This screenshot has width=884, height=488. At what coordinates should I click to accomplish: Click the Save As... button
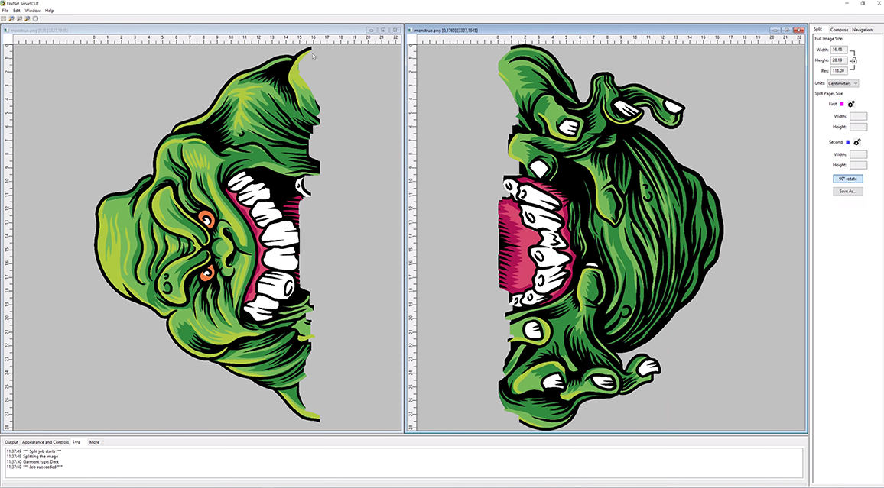pos(847,191)
